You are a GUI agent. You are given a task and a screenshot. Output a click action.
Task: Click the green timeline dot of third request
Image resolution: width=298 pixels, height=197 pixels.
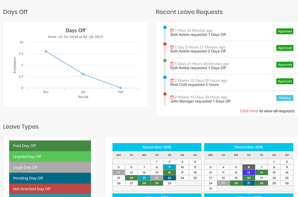pyautogui.click(x=165, y=61)
